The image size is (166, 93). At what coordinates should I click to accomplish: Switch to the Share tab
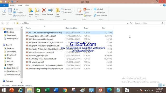point(20,5)
